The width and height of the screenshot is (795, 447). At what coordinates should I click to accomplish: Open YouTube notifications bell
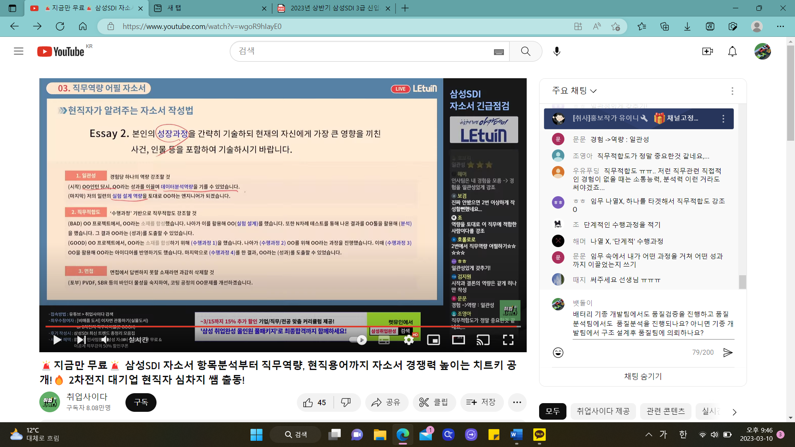click(x=732, y=51)
